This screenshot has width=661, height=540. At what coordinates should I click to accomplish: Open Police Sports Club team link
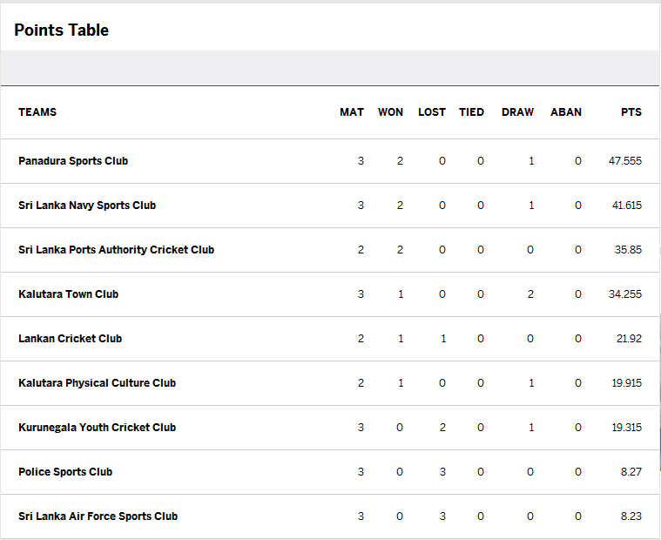pos(65,472)
